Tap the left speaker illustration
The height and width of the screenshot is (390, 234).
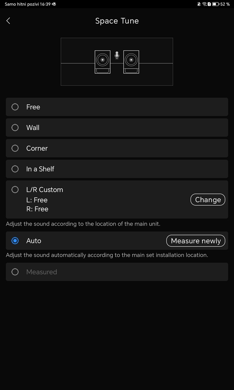pos(102,62)
